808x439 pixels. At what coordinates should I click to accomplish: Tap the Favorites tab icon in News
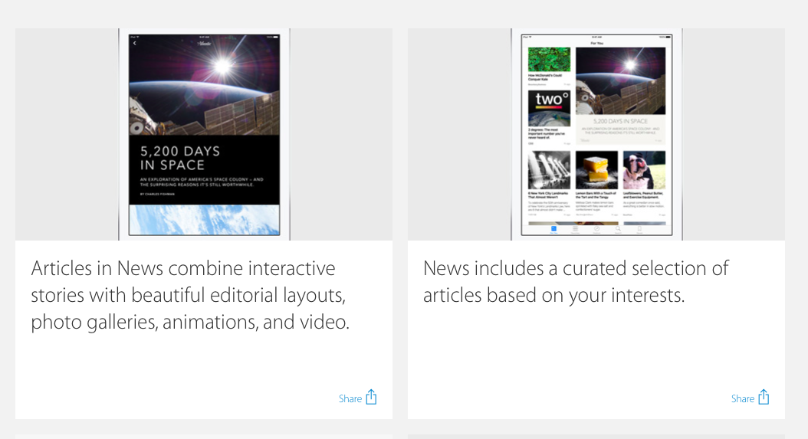575,229
